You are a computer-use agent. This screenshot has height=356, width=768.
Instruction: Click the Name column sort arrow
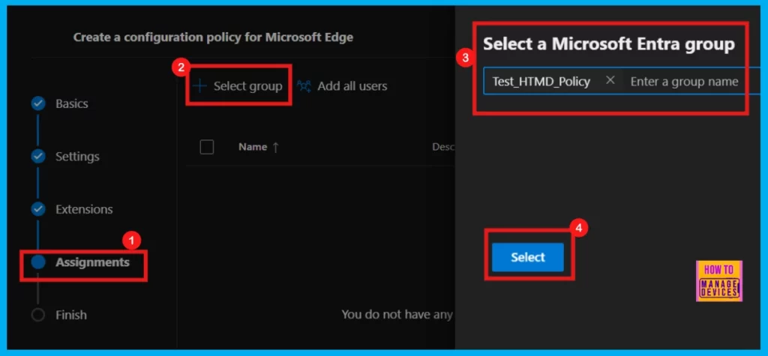point(275,148)
